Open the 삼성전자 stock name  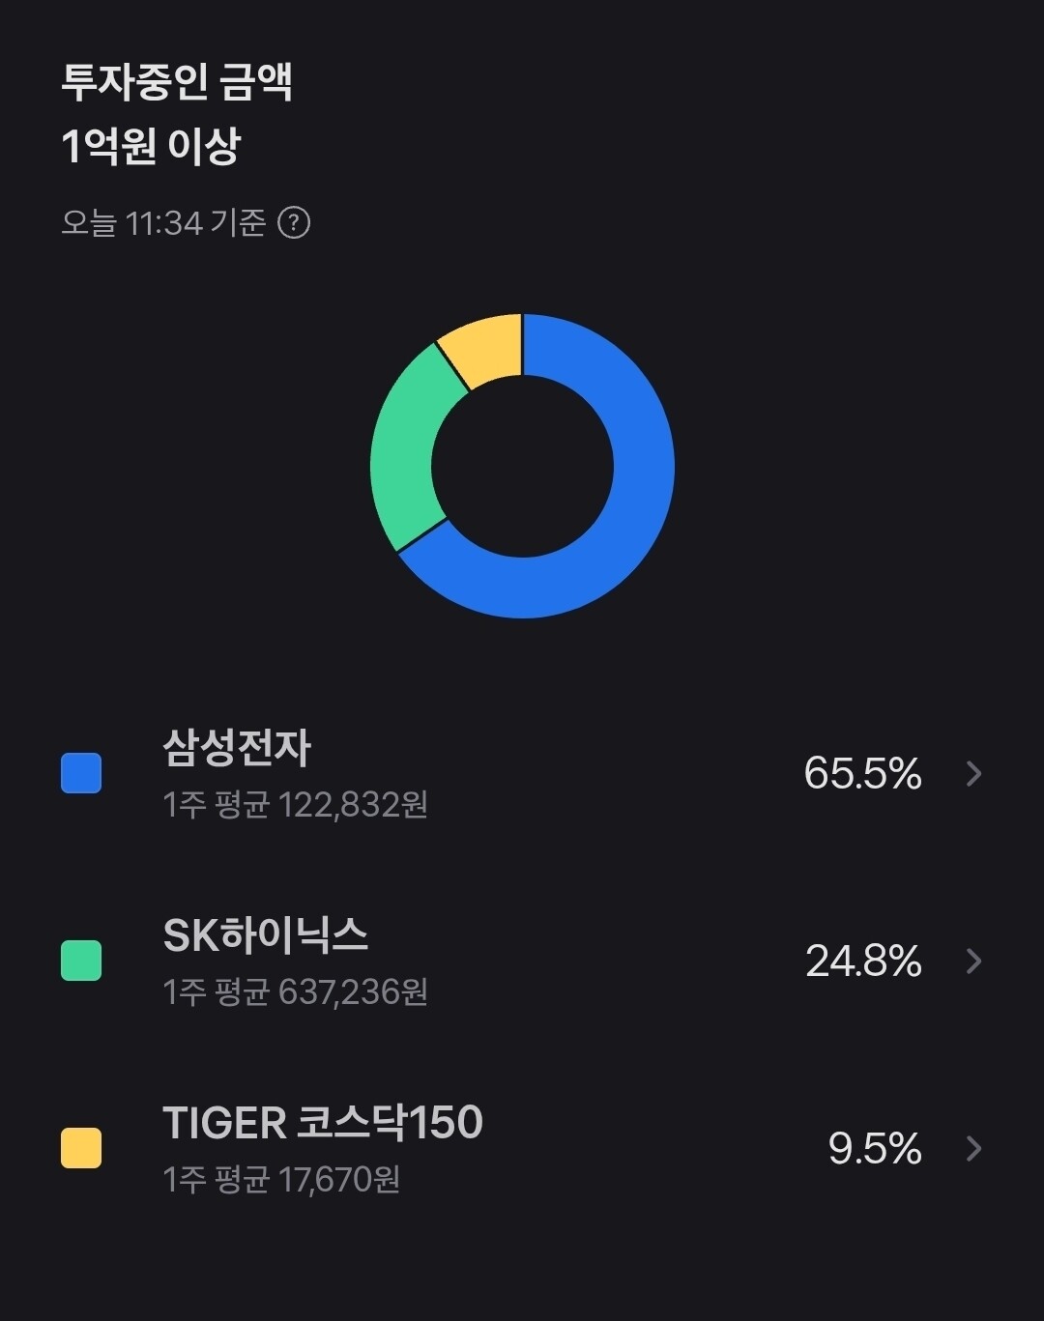(237, 748)
